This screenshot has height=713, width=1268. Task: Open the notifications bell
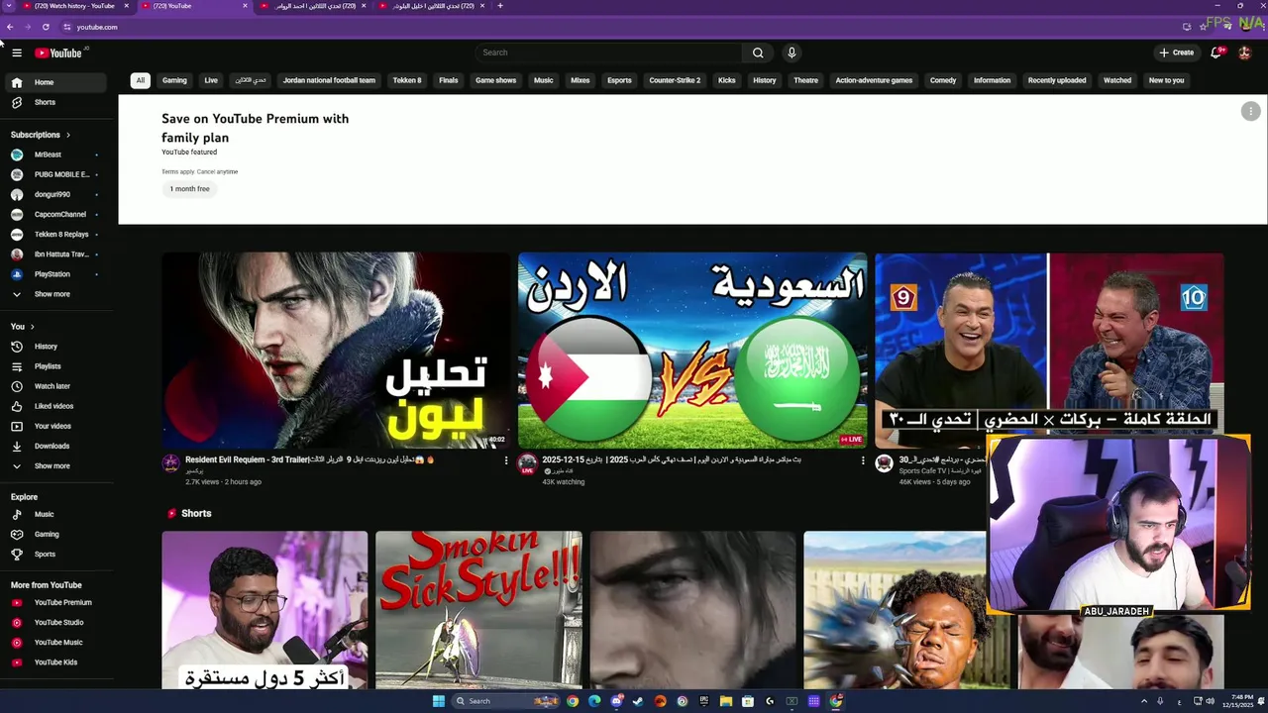(1216, 52)
